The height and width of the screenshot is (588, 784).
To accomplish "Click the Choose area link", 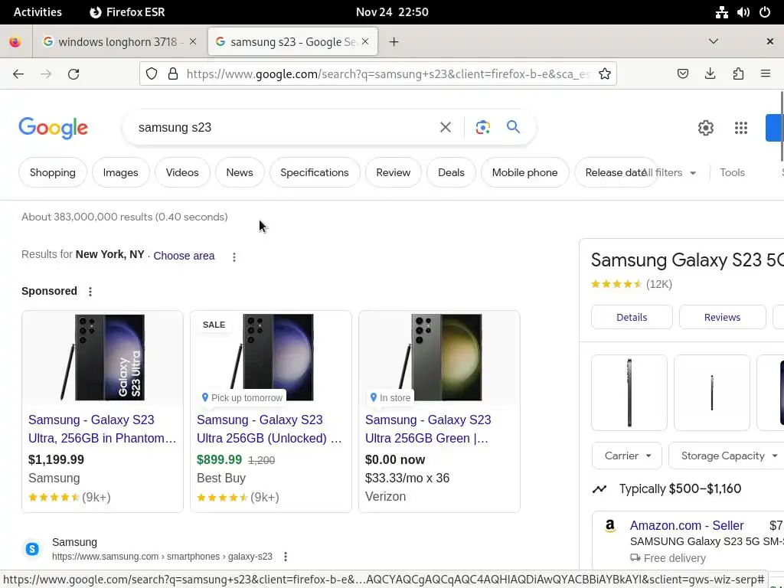I will pos(184,256).
